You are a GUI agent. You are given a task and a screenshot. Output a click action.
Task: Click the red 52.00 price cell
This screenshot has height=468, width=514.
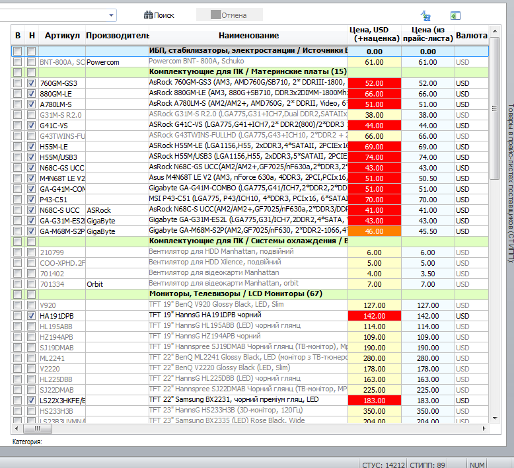click(x=375, y=83)
